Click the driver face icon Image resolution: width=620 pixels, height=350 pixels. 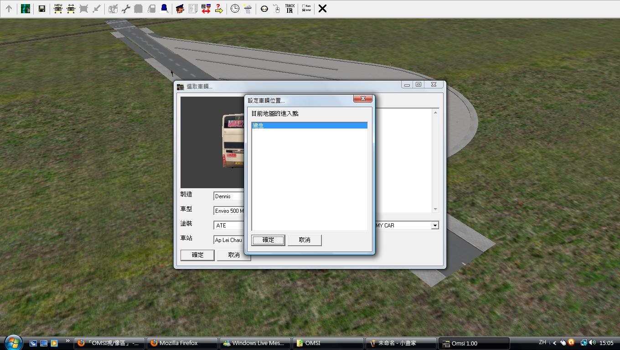pyautogui.click(x=180, y=9)
